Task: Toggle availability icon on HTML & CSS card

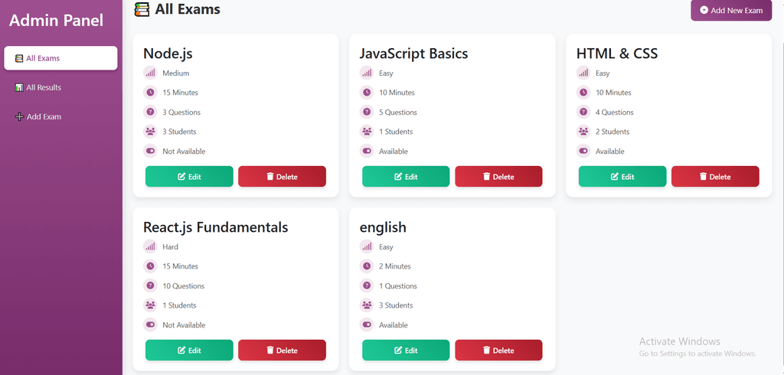Action: pyautogui.click(x=583, y=152)
